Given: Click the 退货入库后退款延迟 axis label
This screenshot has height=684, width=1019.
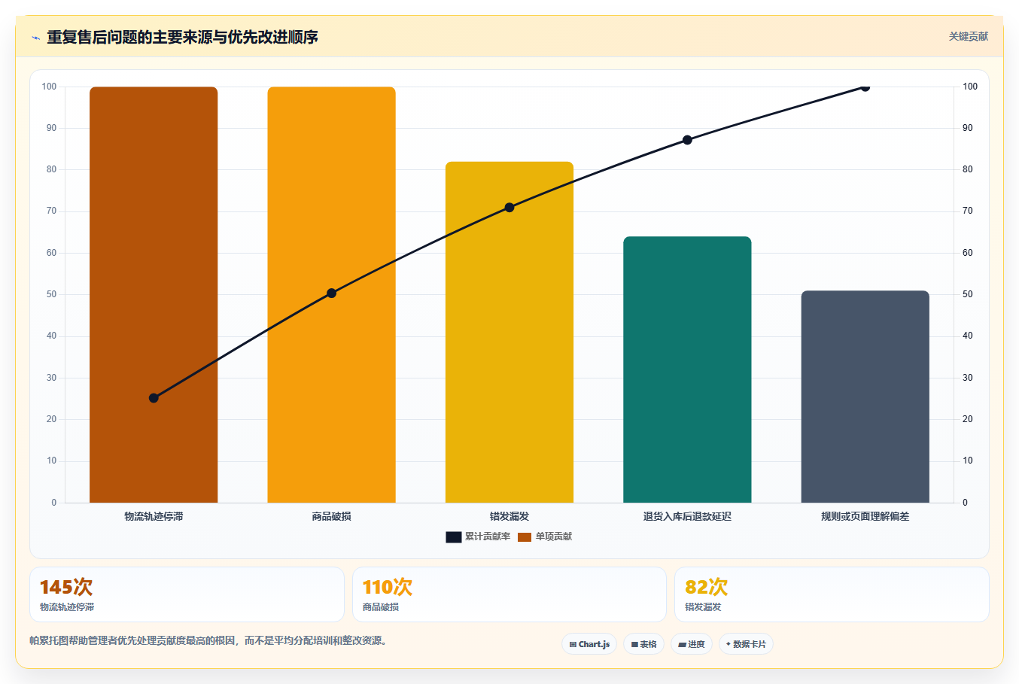Looking at the screenshot, I should click(x=687, y=516).
